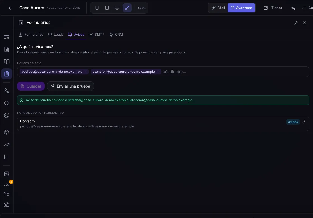The height and width of the screenshot is (218, 313).
Task: Open the sidebar trending-up arrow icon
Action: point(7,145)
